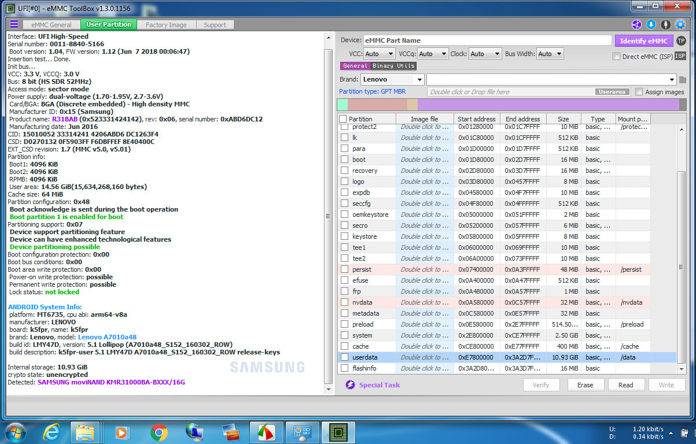
Task: Switch to the eMMC General tab
Action: click(x=51, y=25)
